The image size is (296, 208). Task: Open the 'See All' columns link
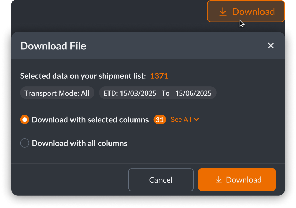click(x=181, y=119)
